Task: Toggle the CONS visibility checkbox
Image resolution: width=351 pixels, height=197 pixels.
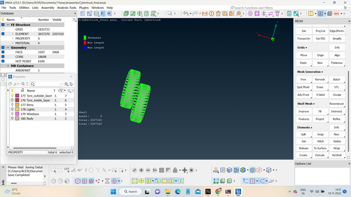Action: click(x=3, y=57)
